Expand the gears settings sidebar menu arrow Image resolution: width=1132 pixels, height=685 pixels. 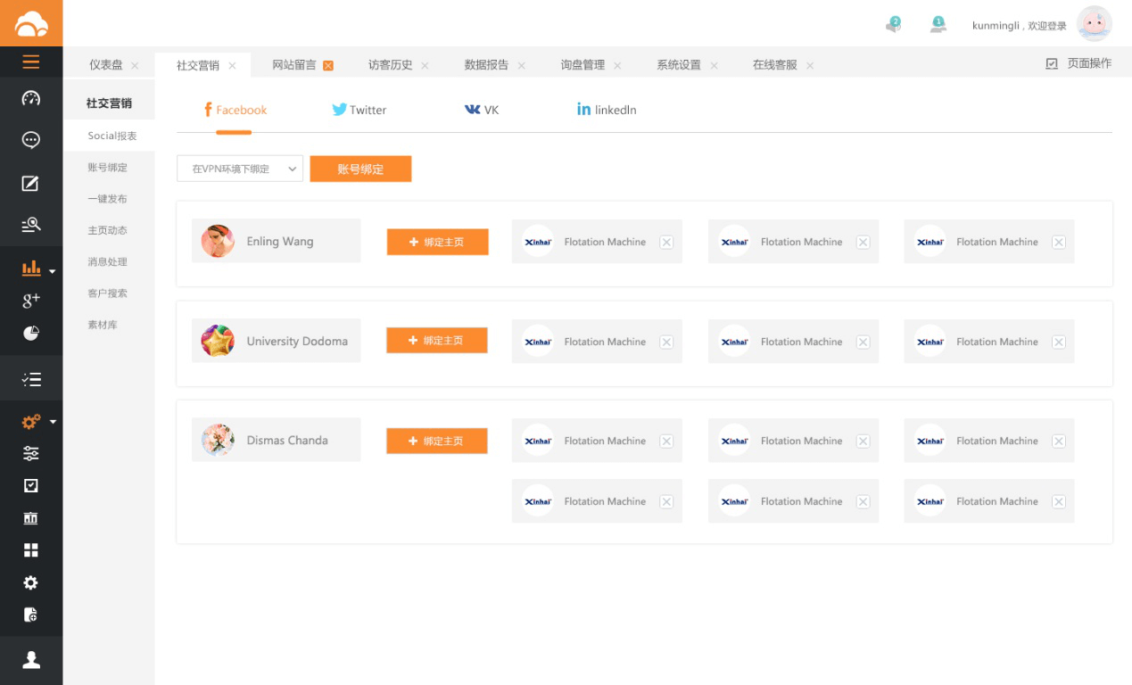pyautogui.click(x=53, y=421)
